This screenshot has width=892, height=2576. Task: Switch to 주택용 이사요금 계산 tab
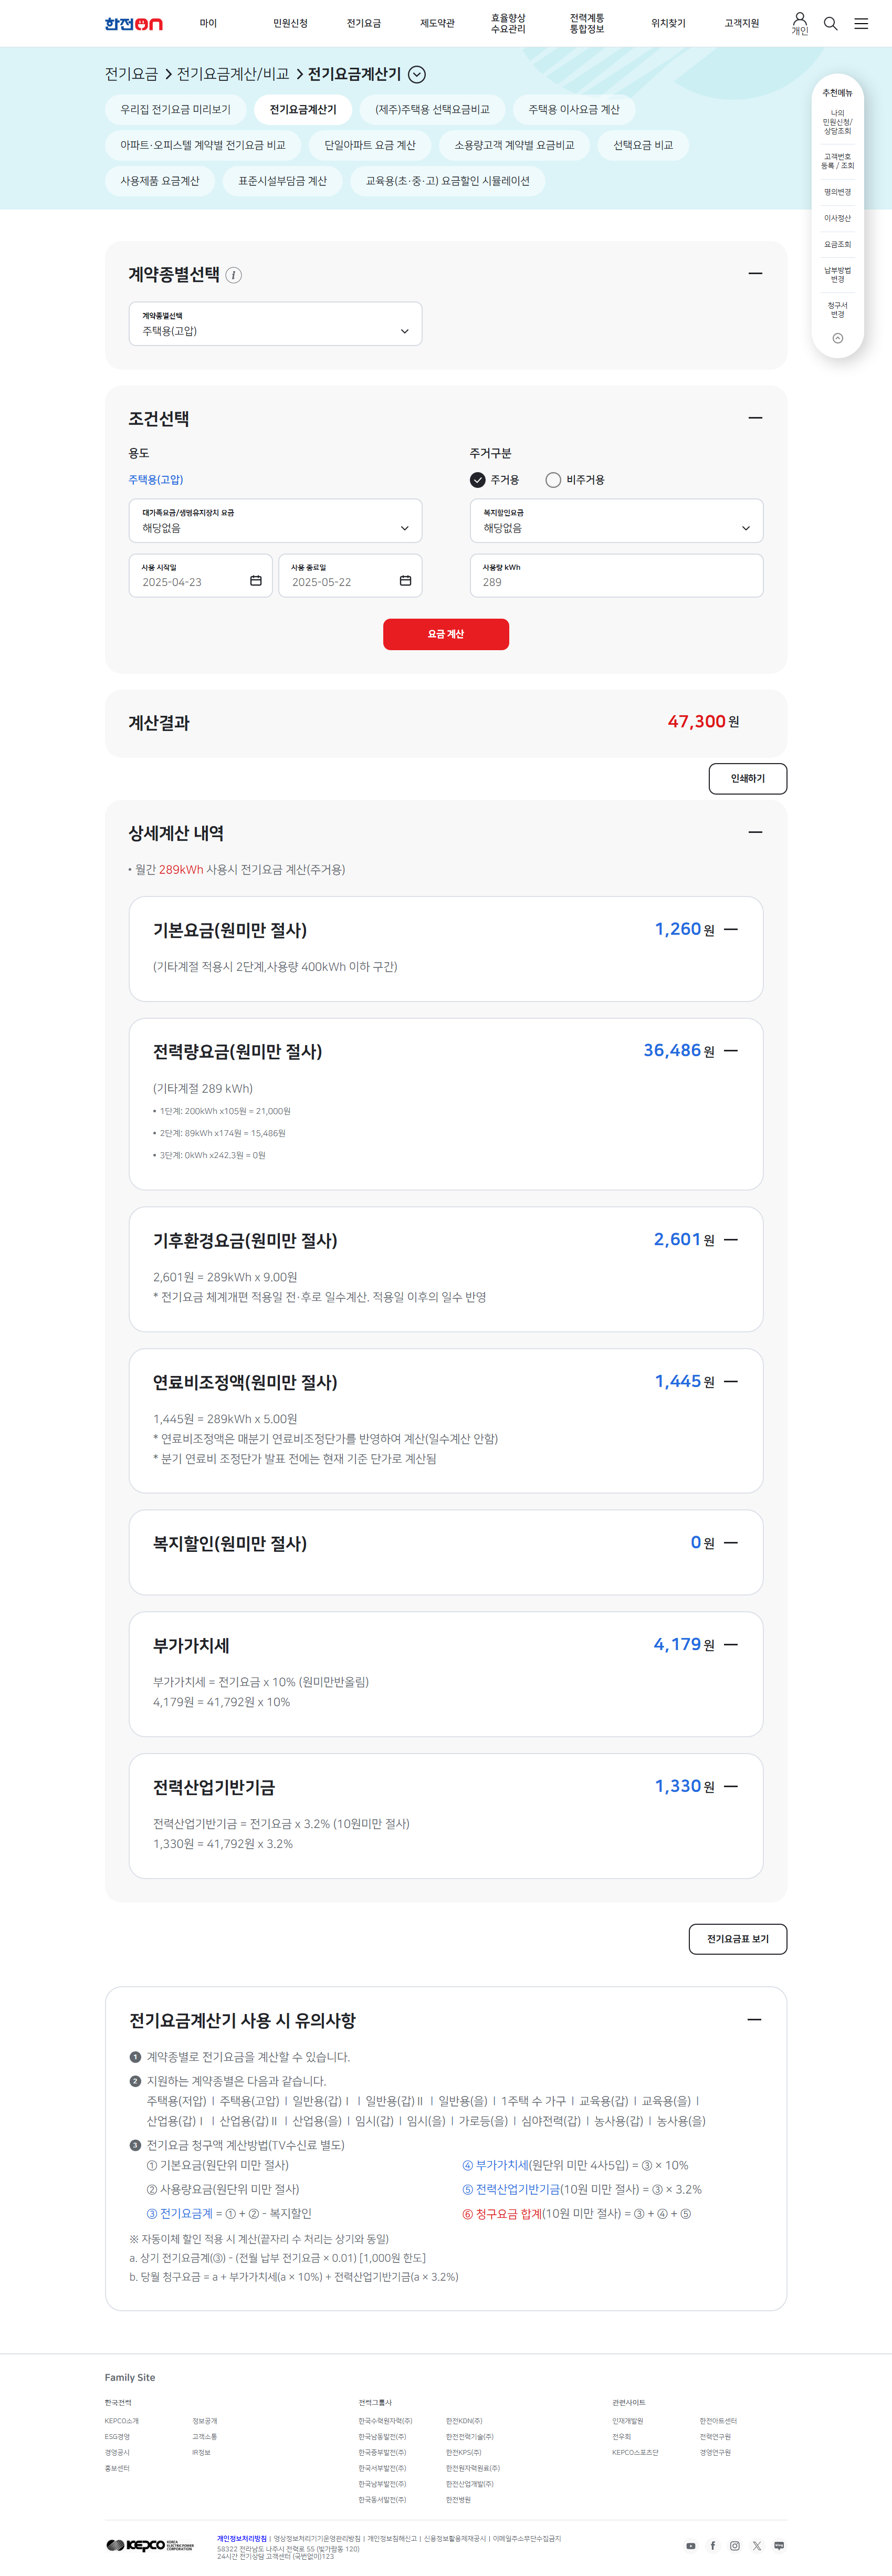point(574,110)
